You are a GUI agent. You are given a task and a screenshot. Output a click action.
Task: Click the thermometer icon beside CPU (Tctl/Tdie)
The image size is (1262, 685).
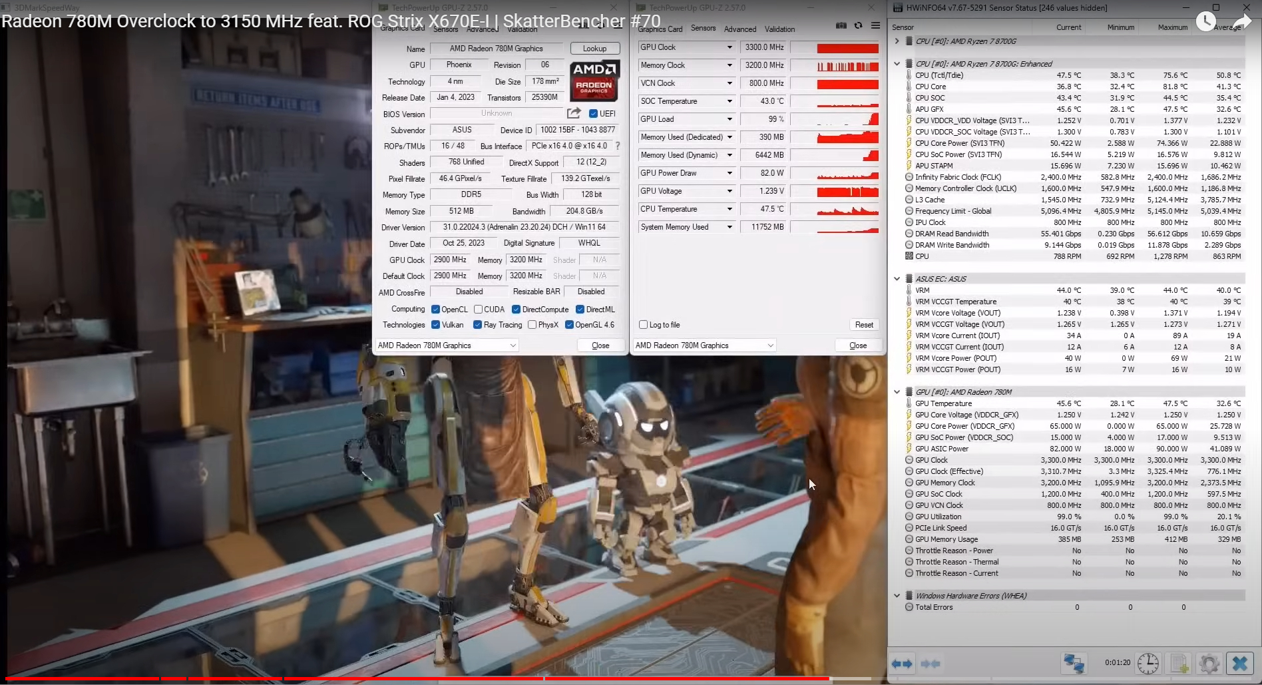point(909,75)
